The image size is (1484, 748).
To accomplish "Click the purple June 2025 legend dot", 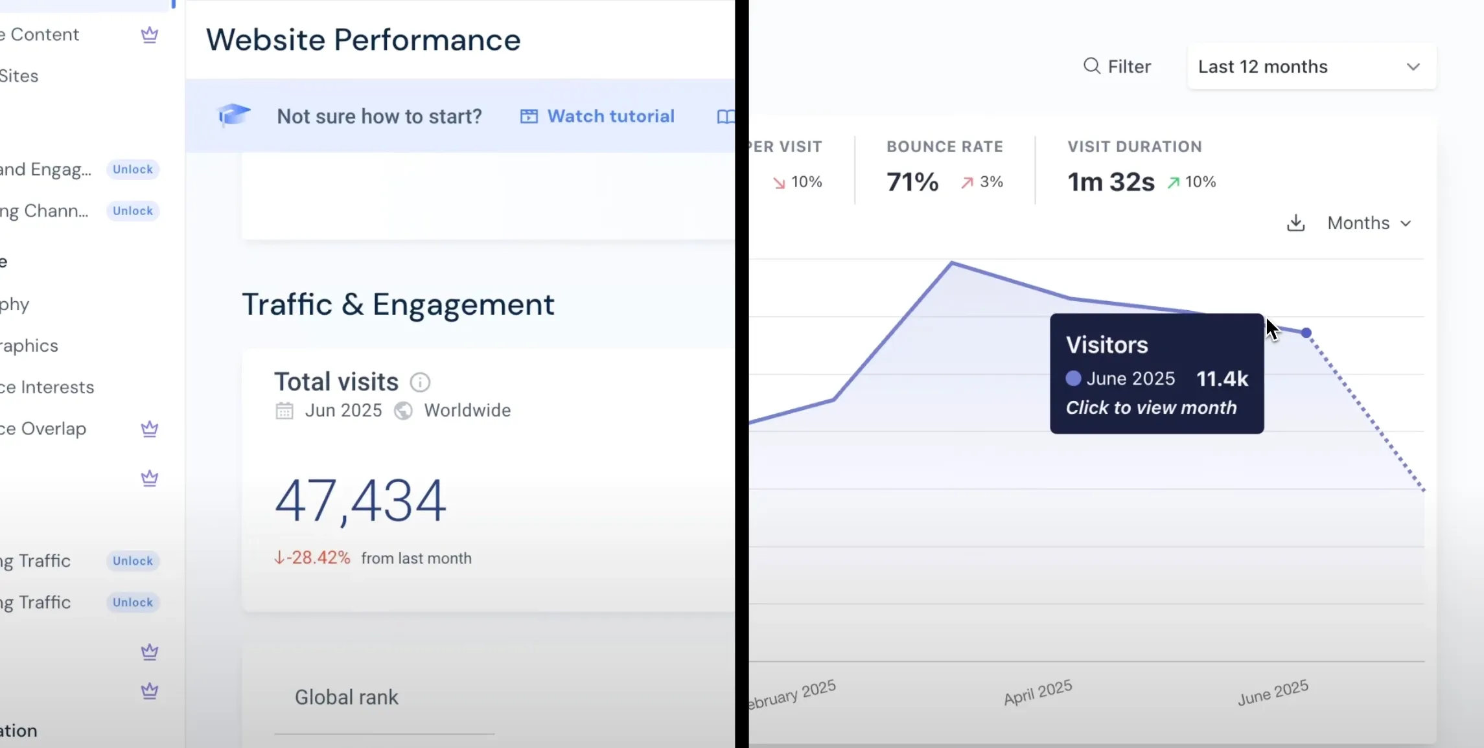I will pyautogui.click(x=1073, y=378).
